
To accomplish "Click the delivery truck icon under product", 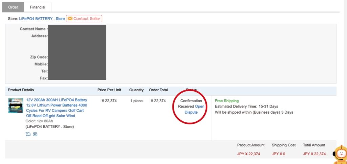I will pos(28,134).
